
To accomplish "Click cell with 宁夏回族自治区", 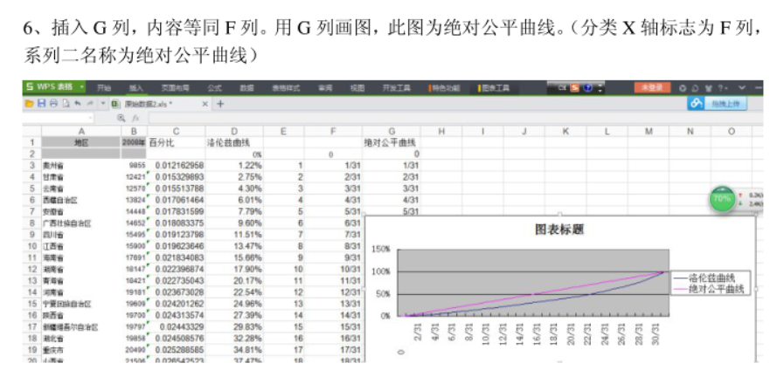I will [82, 304].
